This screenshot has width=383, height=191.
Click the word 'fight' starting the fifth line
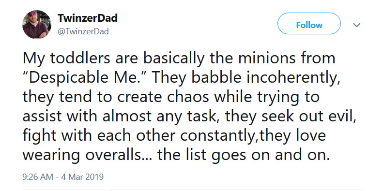click(40, 137)
